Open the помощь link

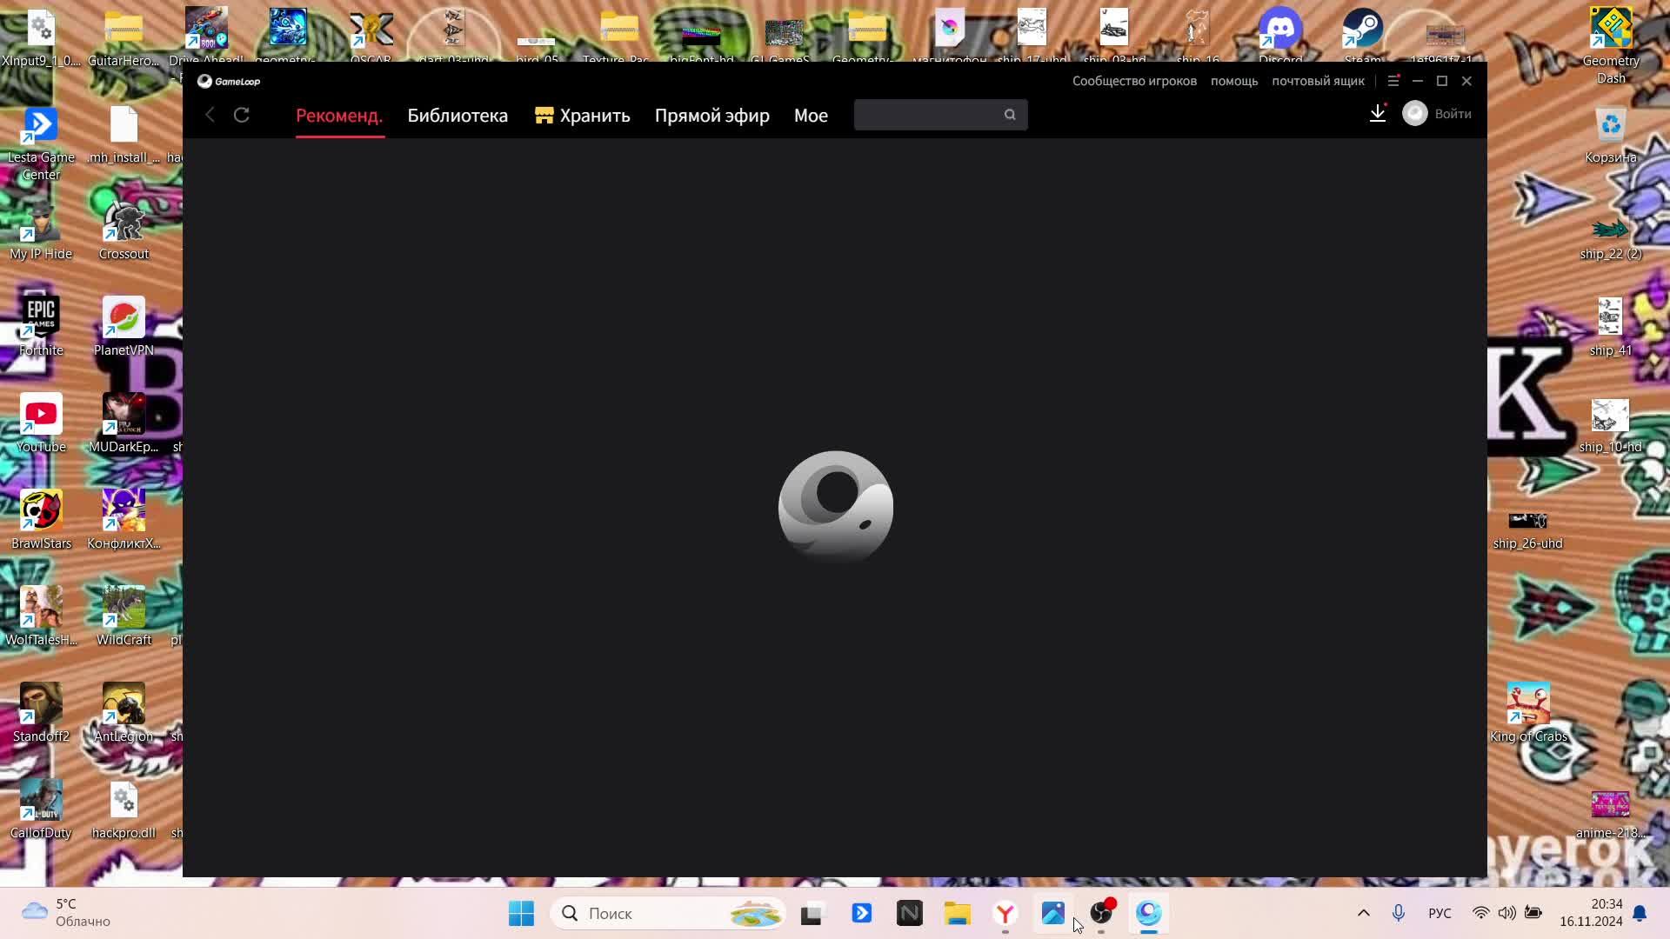point(1234,81)
